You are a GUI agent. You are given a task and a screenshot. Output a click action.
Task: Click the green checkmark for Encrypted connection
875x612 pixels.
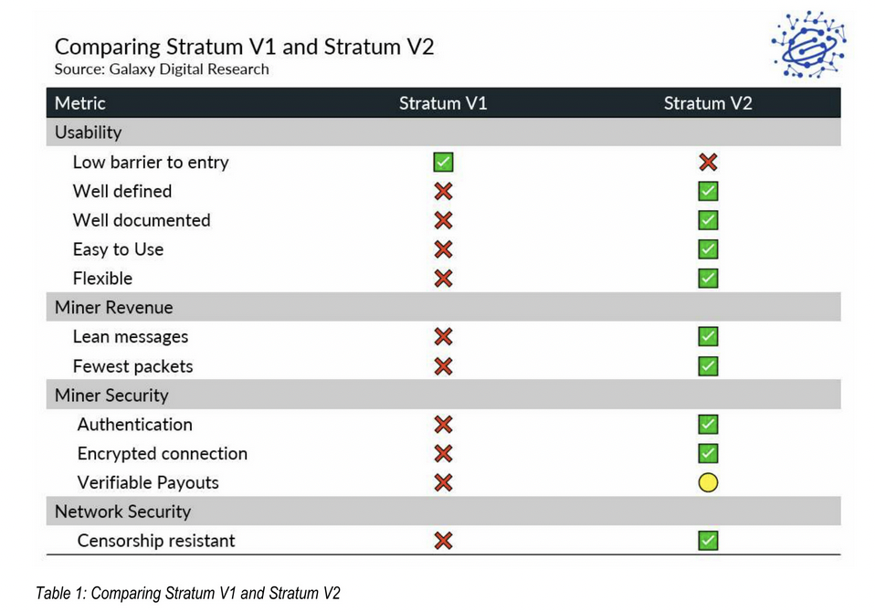coord(708,454)
